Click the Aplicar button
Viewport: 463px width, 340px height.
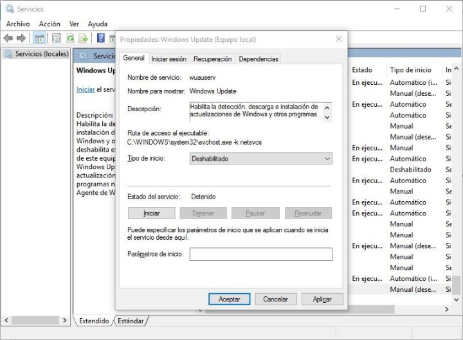click(x=322, y=299)
